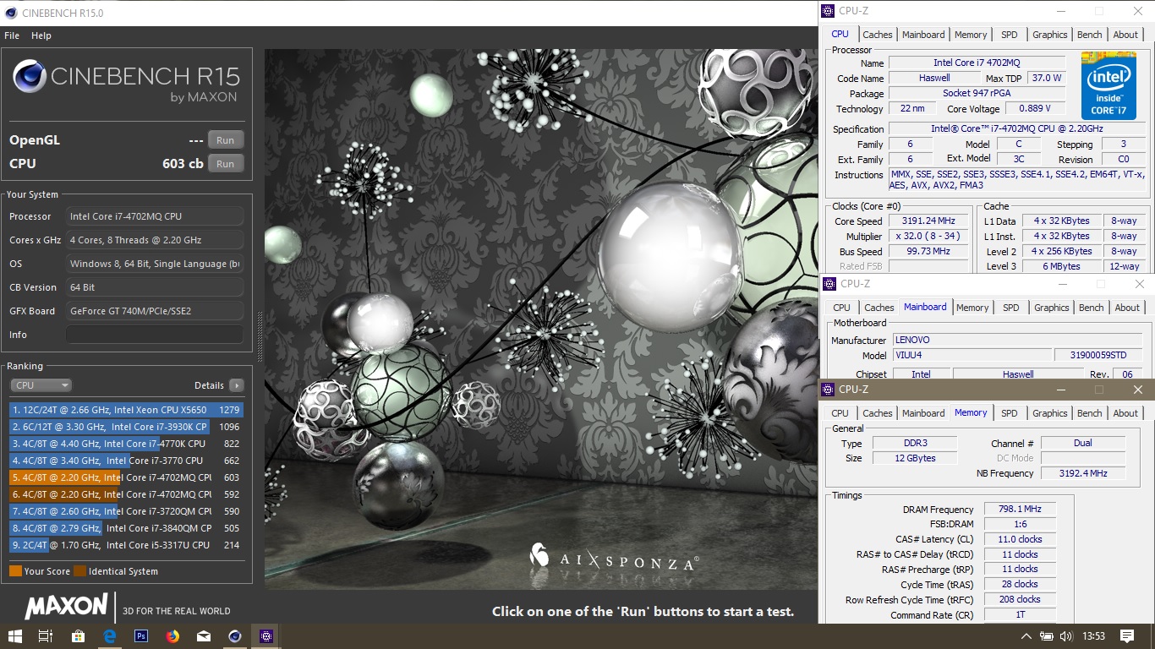Viewport: 1155px width, 649px height.
Task: Click the Cinebench R15 logo
Action: click(x=127, y=81)
